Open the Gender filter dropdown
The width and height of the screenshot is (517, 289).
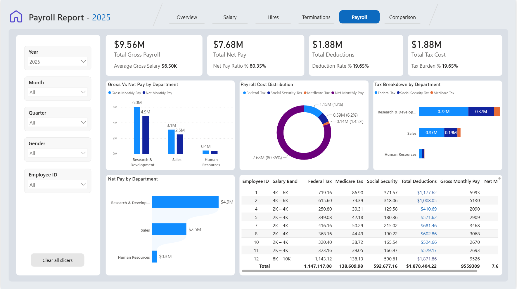(x=58, y=153)
